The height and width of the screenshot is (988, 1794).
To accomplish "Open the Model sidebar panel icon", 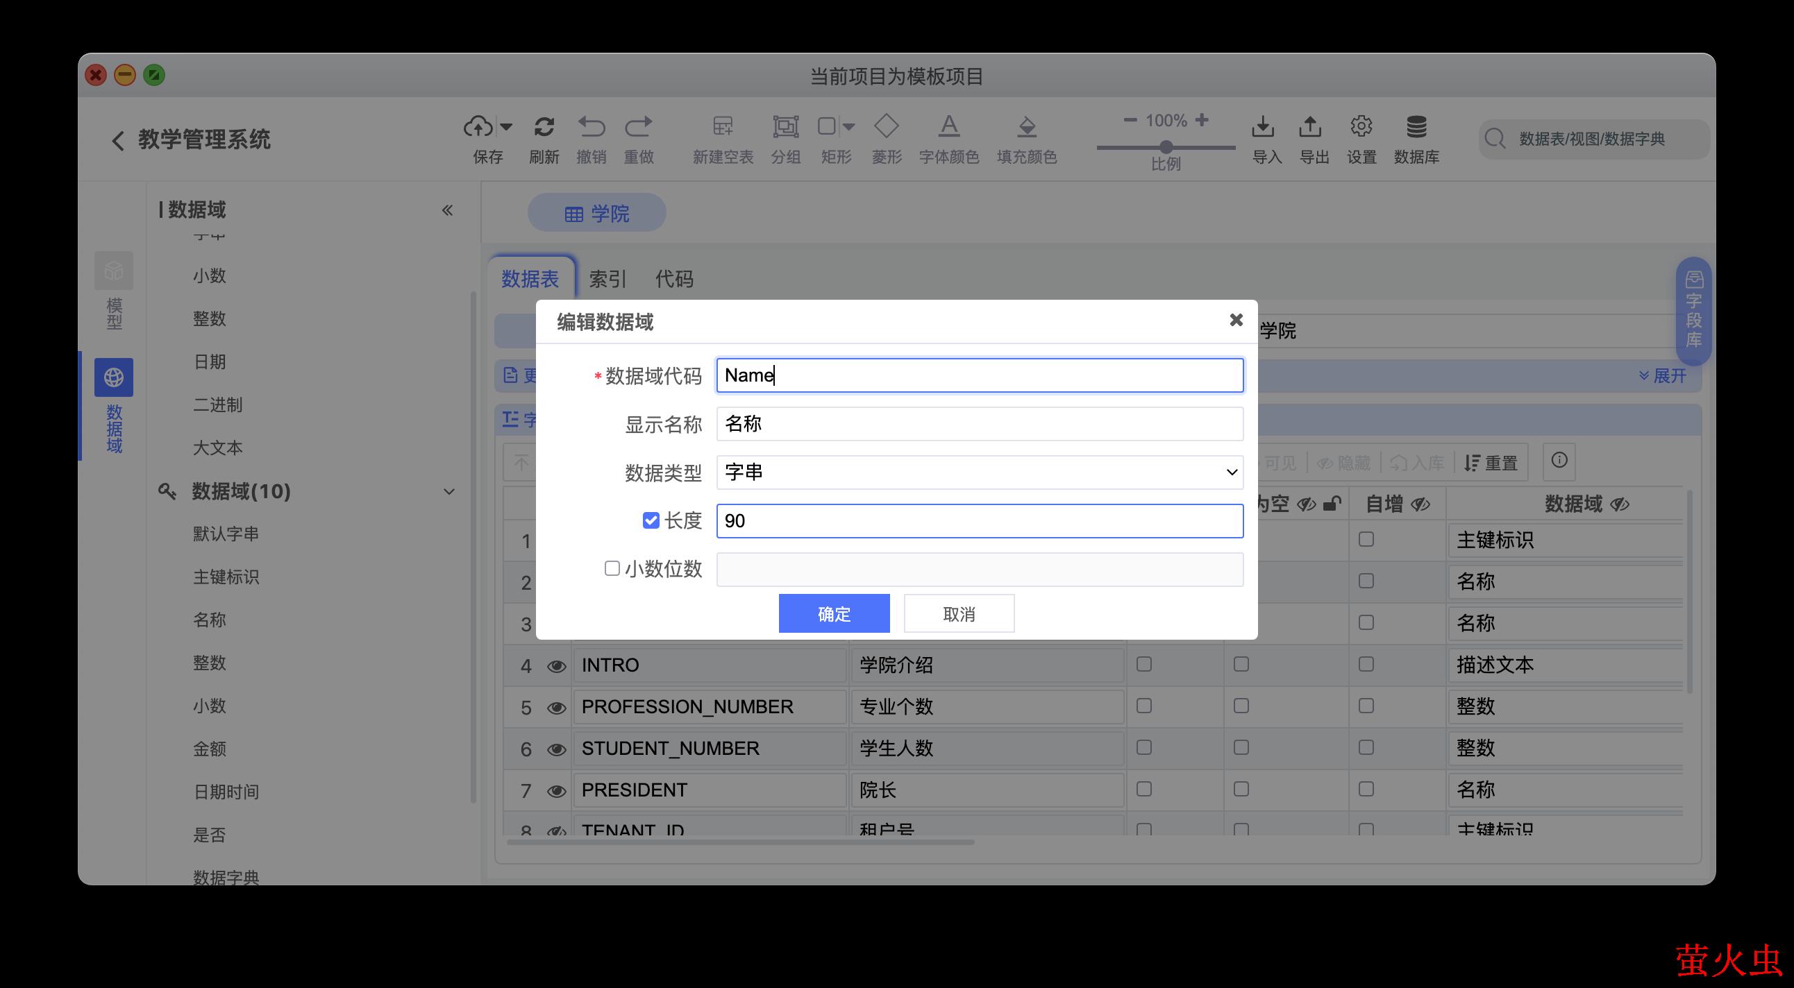I will pyautogui.click(x=114, y=271).
